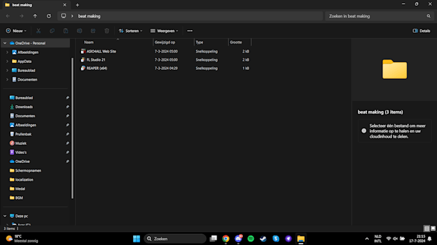Click the navigation pane scrollbar
This screenshot has height=245, width=437.
[73, 128]
